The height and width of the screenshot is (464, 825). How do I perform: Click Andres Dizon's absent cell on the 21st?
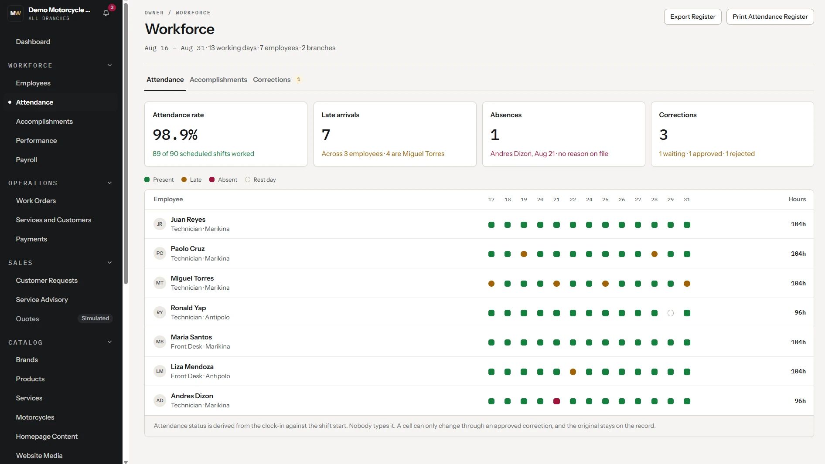click(556, 401)
